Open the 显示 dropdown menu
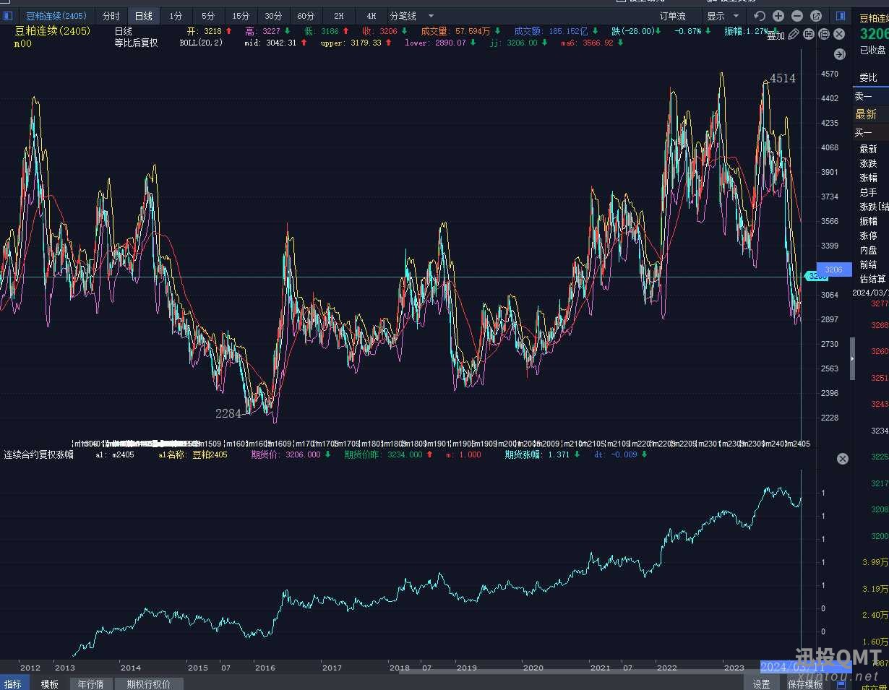This screenshot has height=690, width=889. click(x=723, y=16)
